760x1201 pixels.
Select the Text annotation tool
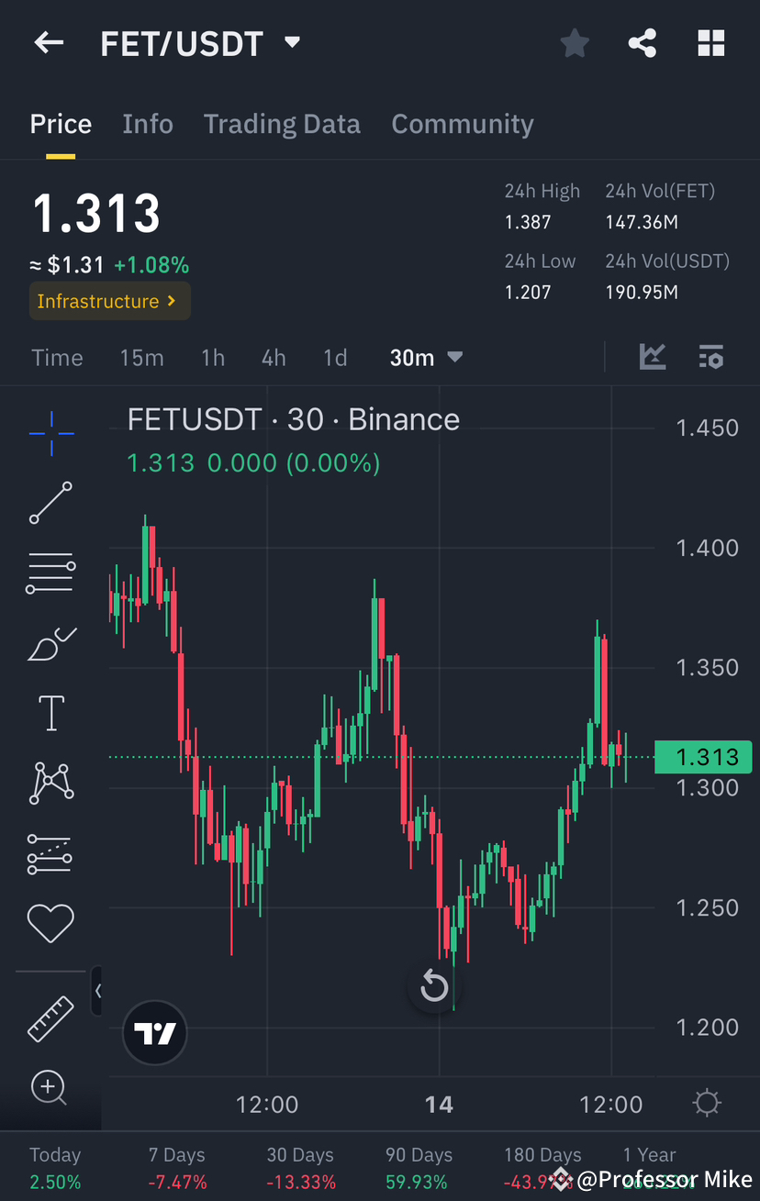(50, 713)
